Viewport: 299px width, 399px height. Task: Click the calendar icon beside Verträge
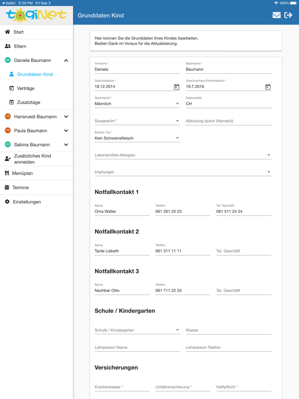[x=11, y=88]
